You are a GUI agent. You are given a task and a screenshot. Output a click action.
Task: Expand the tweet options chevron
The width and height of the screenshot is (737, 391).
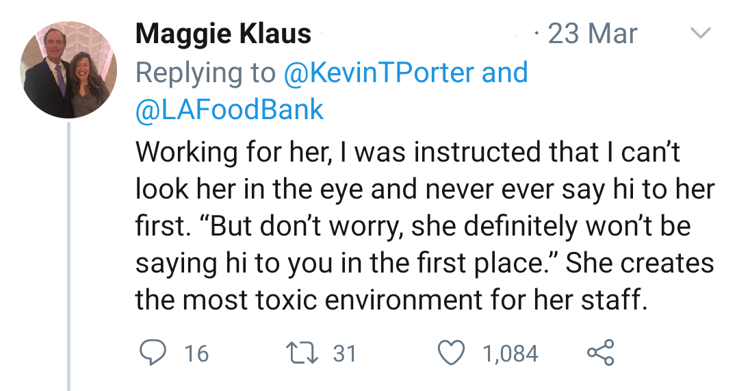tap(699, 34)
